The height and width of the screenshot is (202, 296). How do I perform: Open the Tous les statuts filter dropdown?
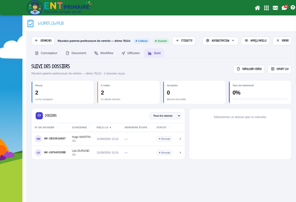click(x=165, y=116)
